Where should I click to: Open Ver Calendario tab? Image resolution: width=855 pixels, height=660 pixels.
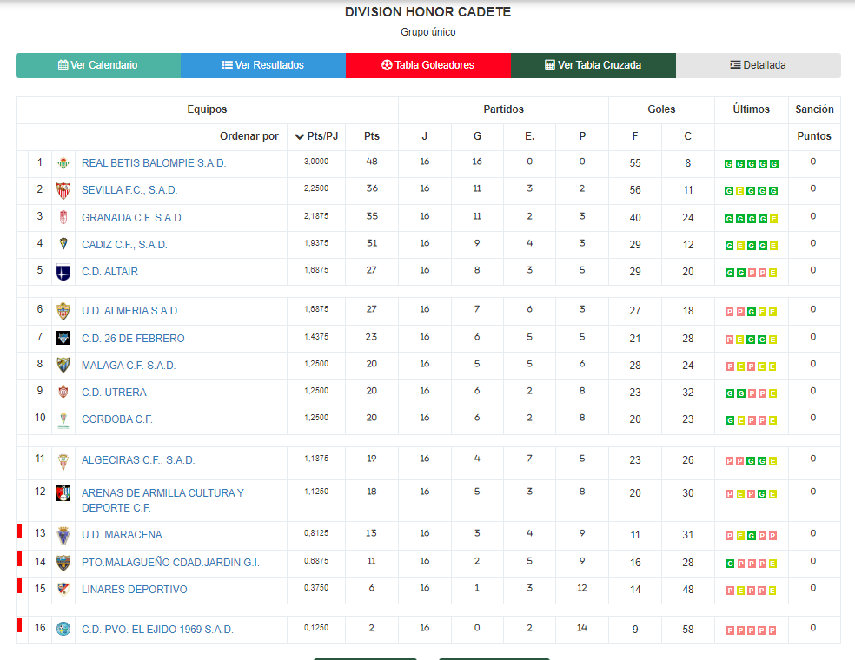coord(98,65)
